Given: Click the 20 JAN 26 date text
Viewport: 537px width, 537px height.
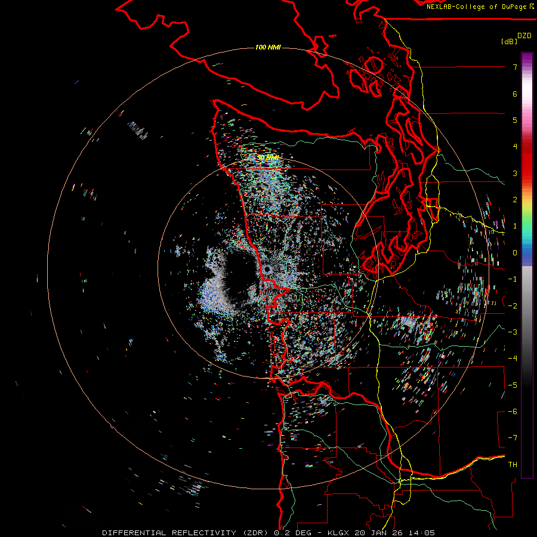Looking at the screenshot, I should tap(378, 533).
